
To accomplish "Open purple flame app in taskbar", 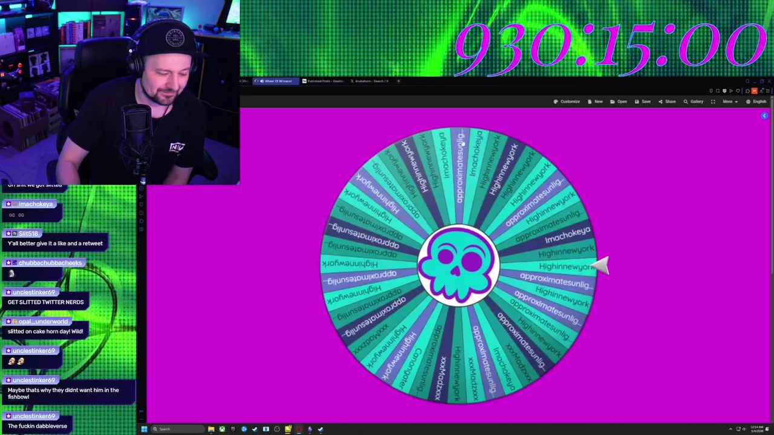I will (x=310, y=429).
